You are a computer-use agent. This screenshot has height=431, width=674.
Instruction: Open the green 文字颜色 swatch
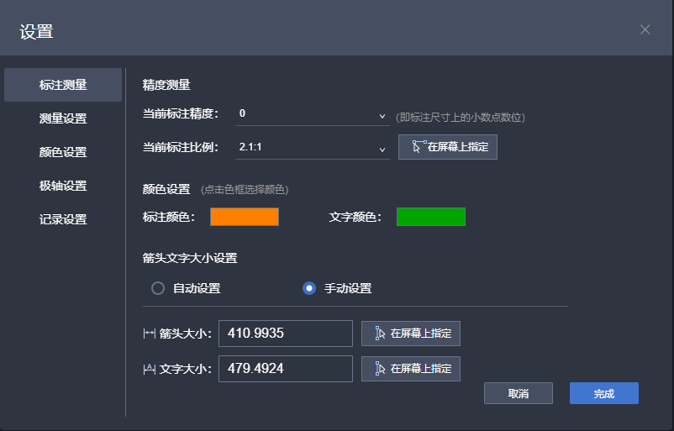[x=430, y=217]
